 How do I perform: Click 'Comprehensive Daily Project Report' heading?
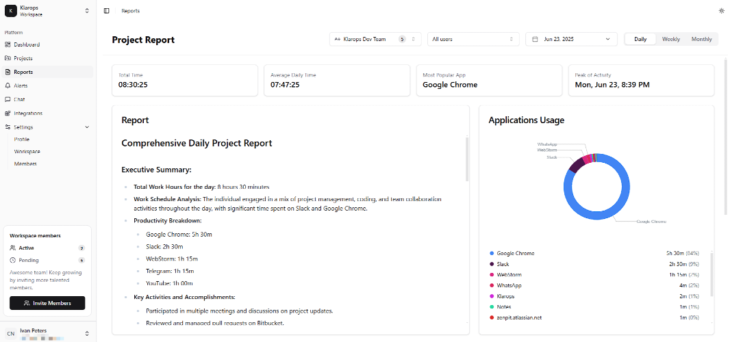(197, 143)
